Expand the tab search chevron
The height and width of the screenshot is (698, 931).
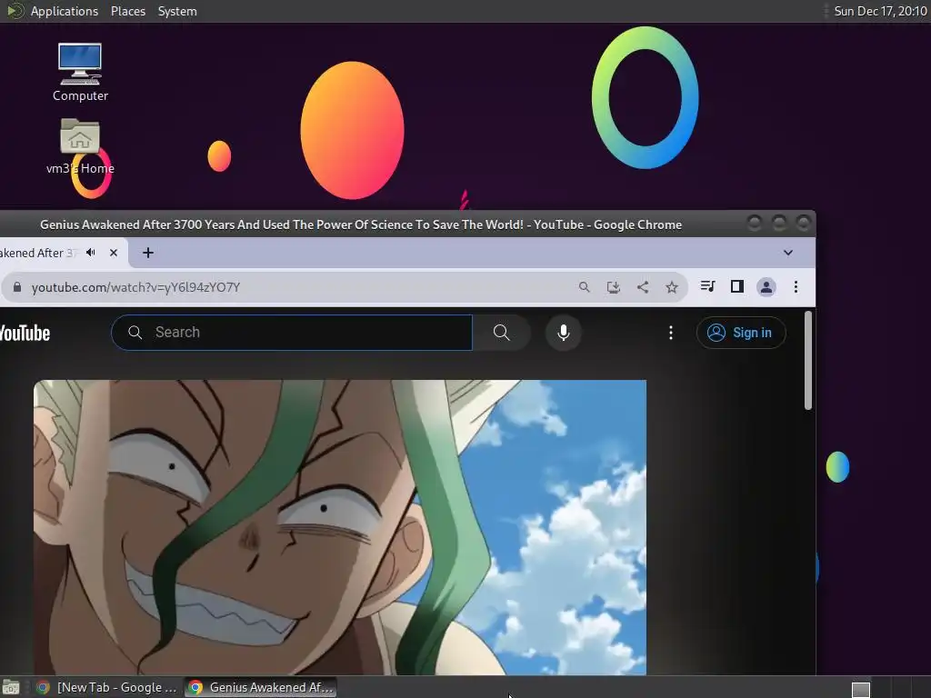(788, 253)
